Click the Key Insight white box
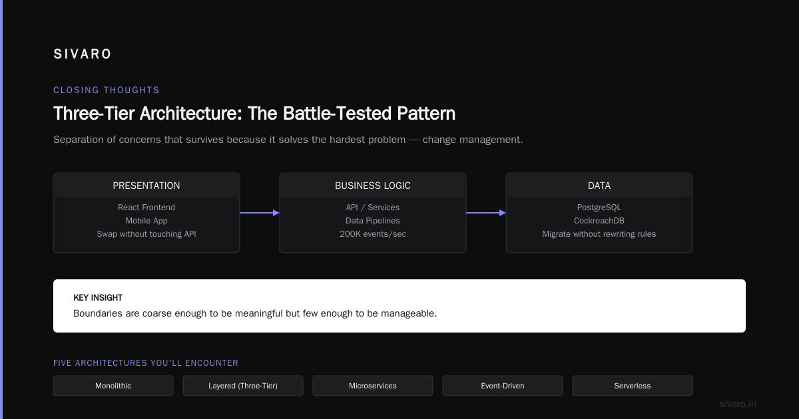This screenshot has height=419, width=799. [400, 306]
